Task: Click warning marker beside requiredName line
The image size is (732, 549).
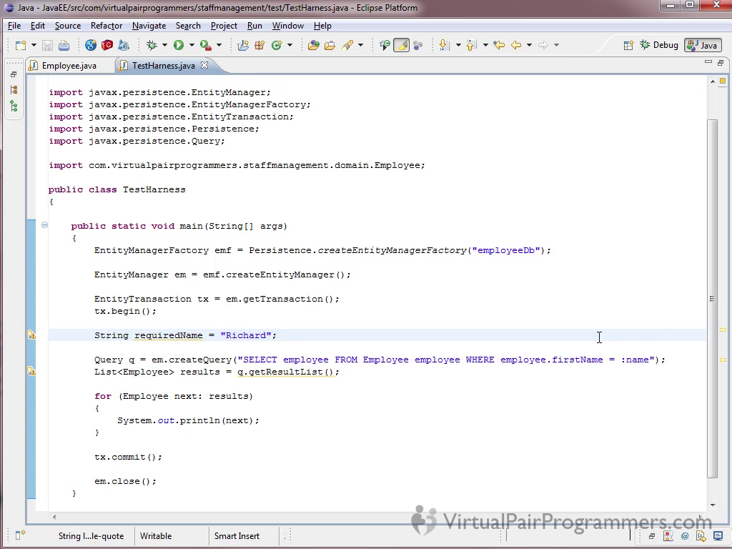Action: coord(31,335)
